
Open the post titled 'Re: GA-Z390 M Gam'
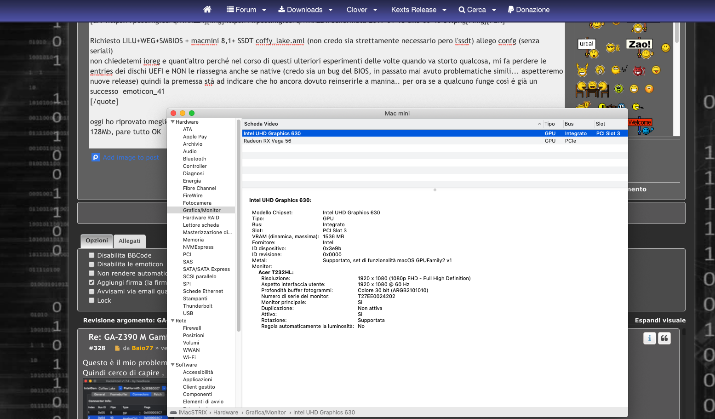click(127, 337)
